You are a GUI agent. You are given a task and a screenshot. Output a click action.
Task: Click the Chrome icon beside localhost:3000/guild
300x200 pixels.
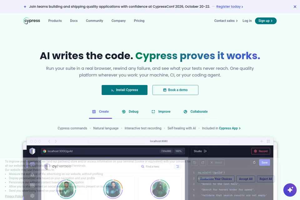pyautogui.click(x=45, y=151)
